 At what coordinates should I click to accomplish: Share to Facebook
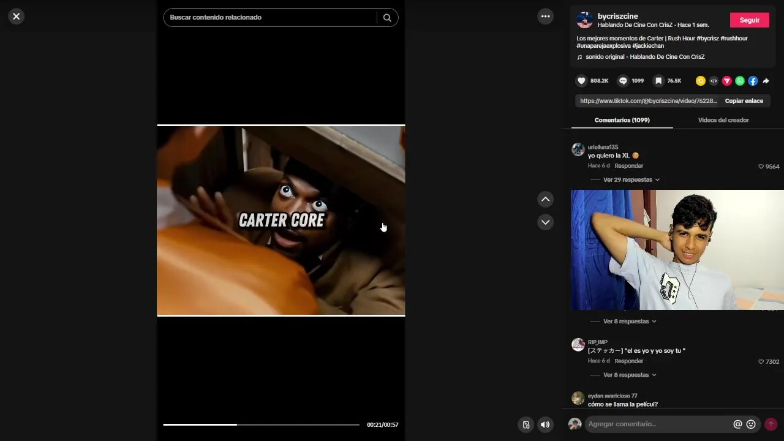click(753, 81)
